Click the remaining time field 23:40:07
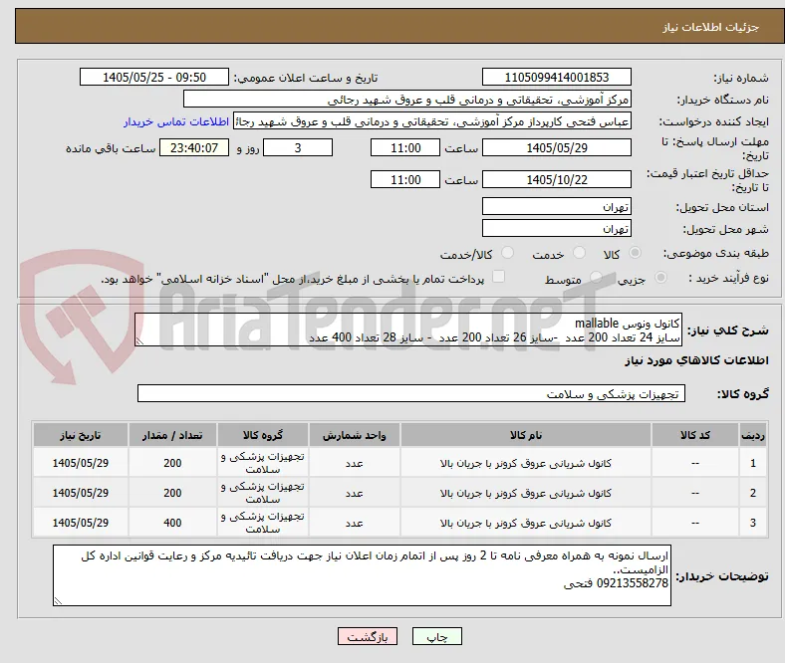 coord(194,147)
